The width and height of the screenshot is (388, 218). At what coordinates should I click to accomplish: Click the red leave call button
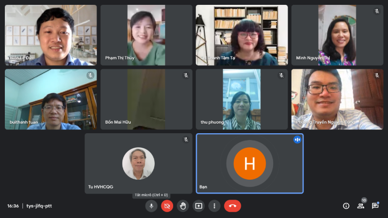click(x=232, y=206)
